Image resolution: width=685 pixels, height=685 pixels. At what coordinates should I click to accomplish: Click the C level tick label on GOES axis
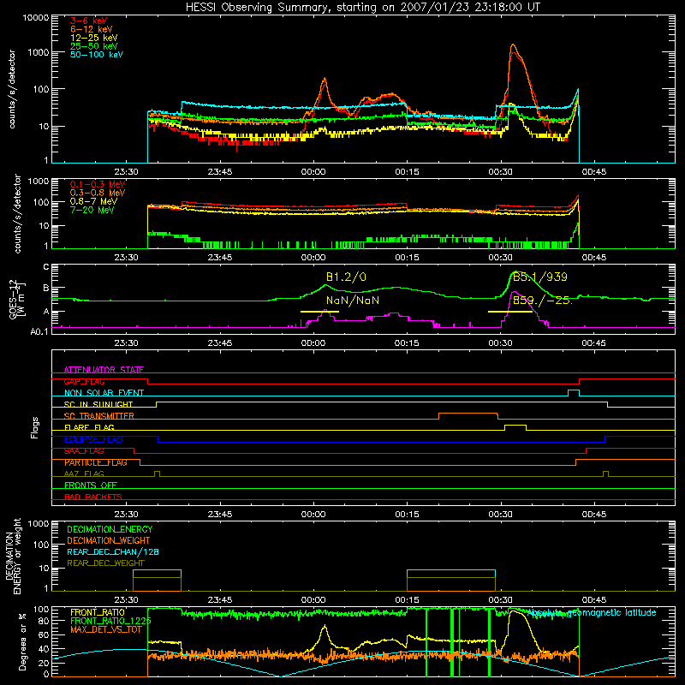pyautogui.click(x=46, y=266)
